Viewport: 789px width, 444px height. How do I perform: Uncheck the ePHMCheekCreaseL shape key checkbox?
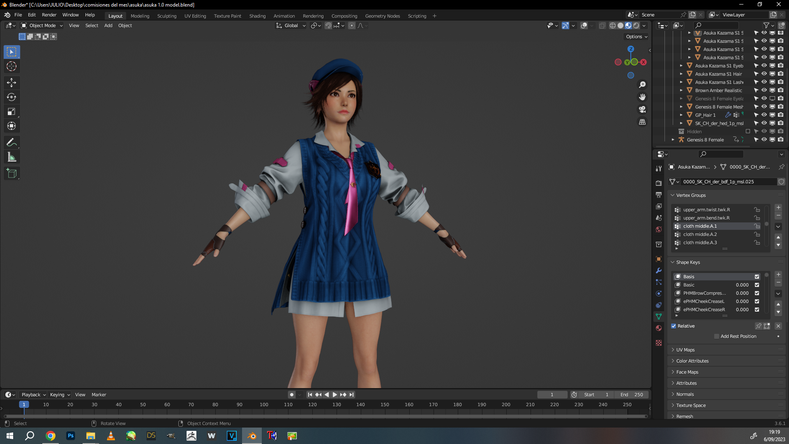click(757, 301)
